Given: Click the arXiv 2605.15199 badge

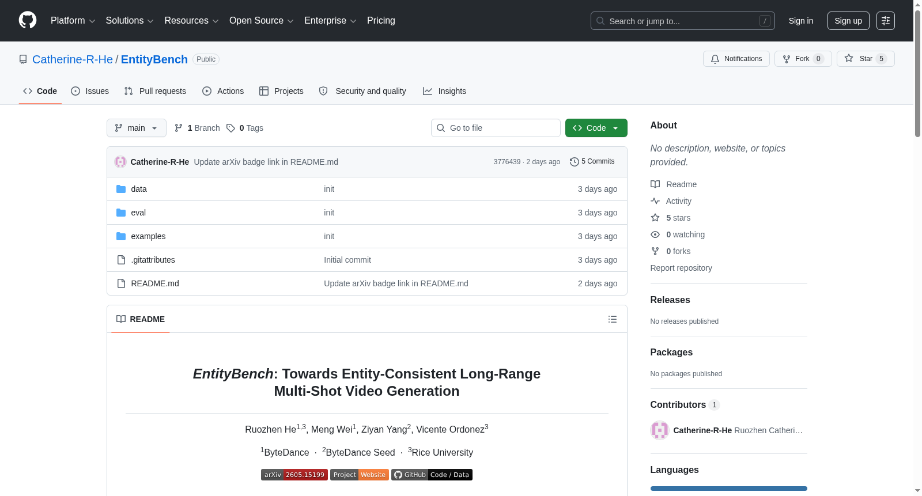Looking at the screenshot, I should pos(294,475).
